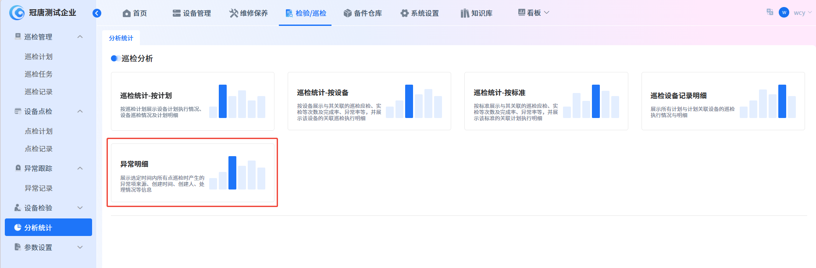The height and width of the screenshot is (268, 816).
Task: Click the 冠唐测试企业 company name
Action: [x=53, y=13]
